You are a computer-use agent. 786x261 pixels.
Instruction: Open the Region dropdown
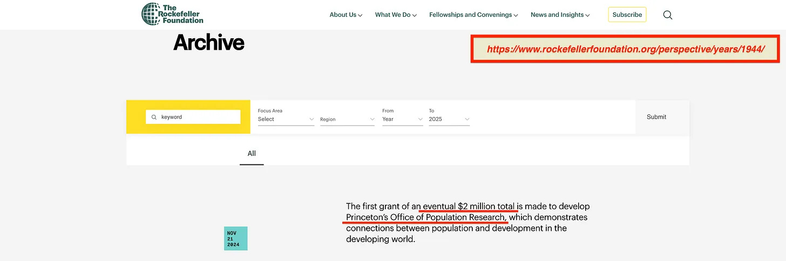(347, 119)
